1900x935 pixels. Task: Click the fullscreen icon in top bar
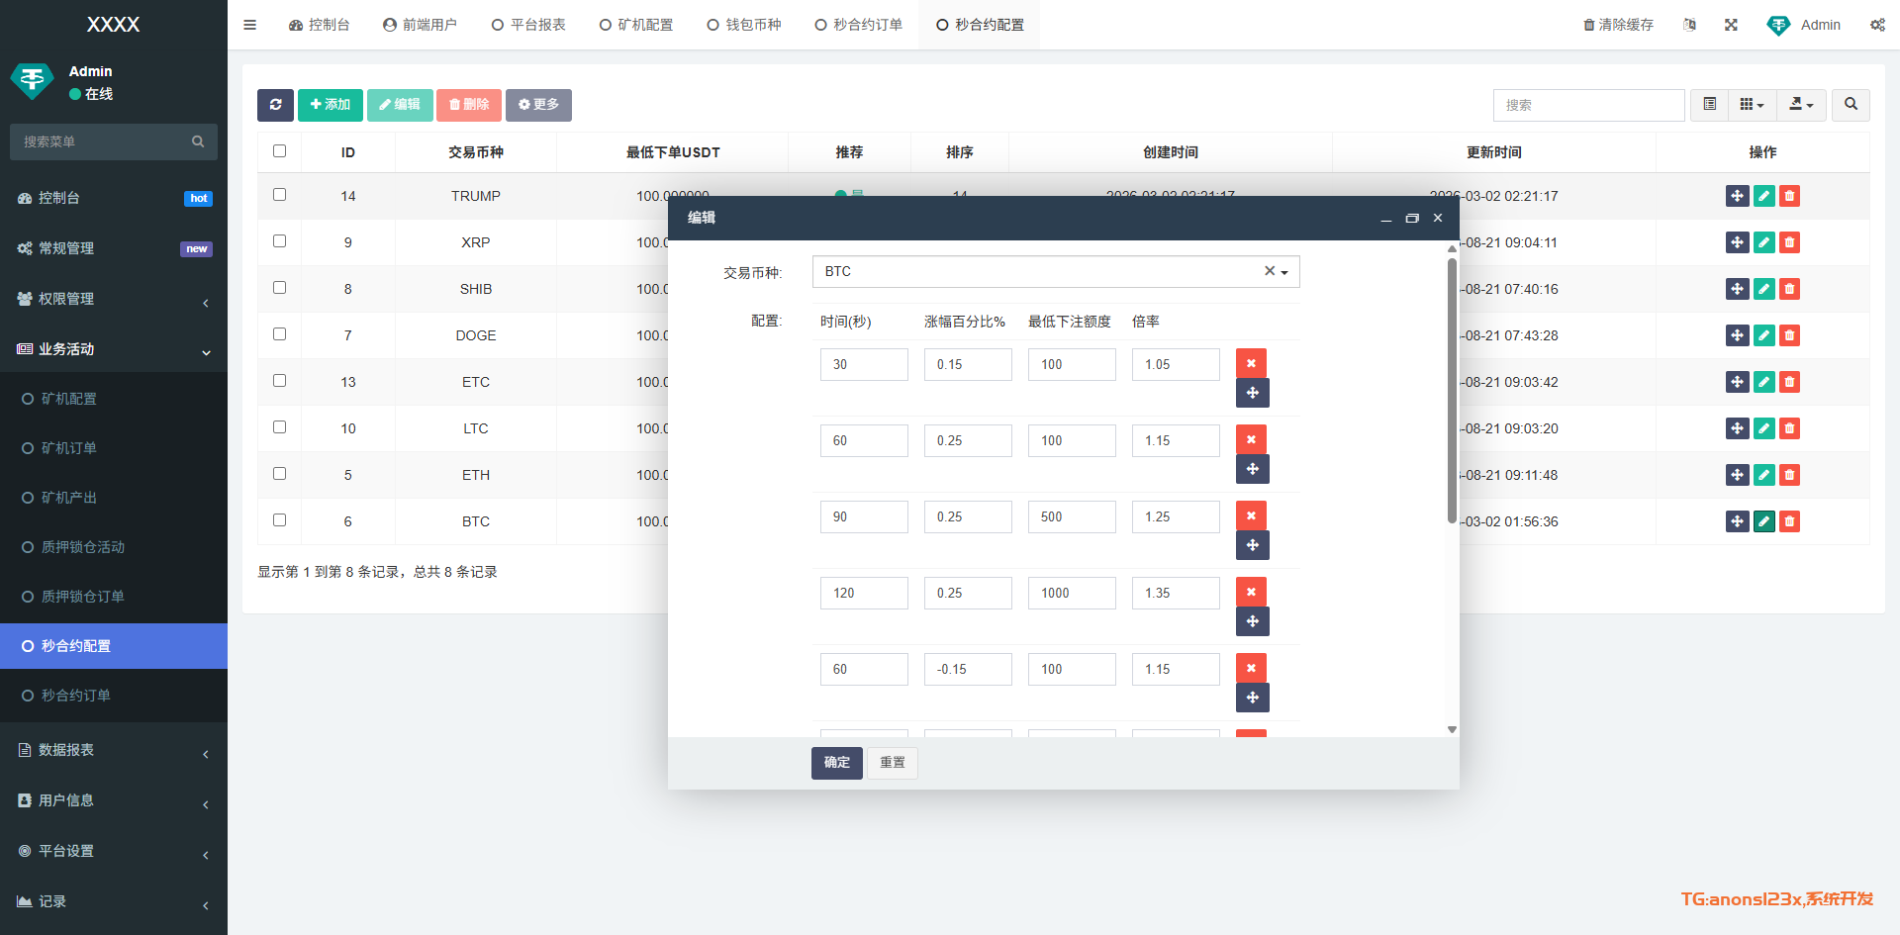tap(1731, 25)
